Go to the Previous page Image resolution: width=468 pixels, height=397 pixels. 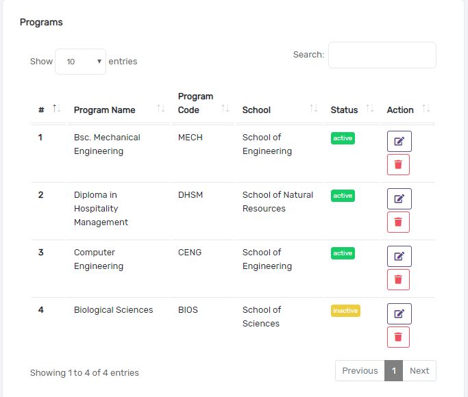click(x=360, y=371)
